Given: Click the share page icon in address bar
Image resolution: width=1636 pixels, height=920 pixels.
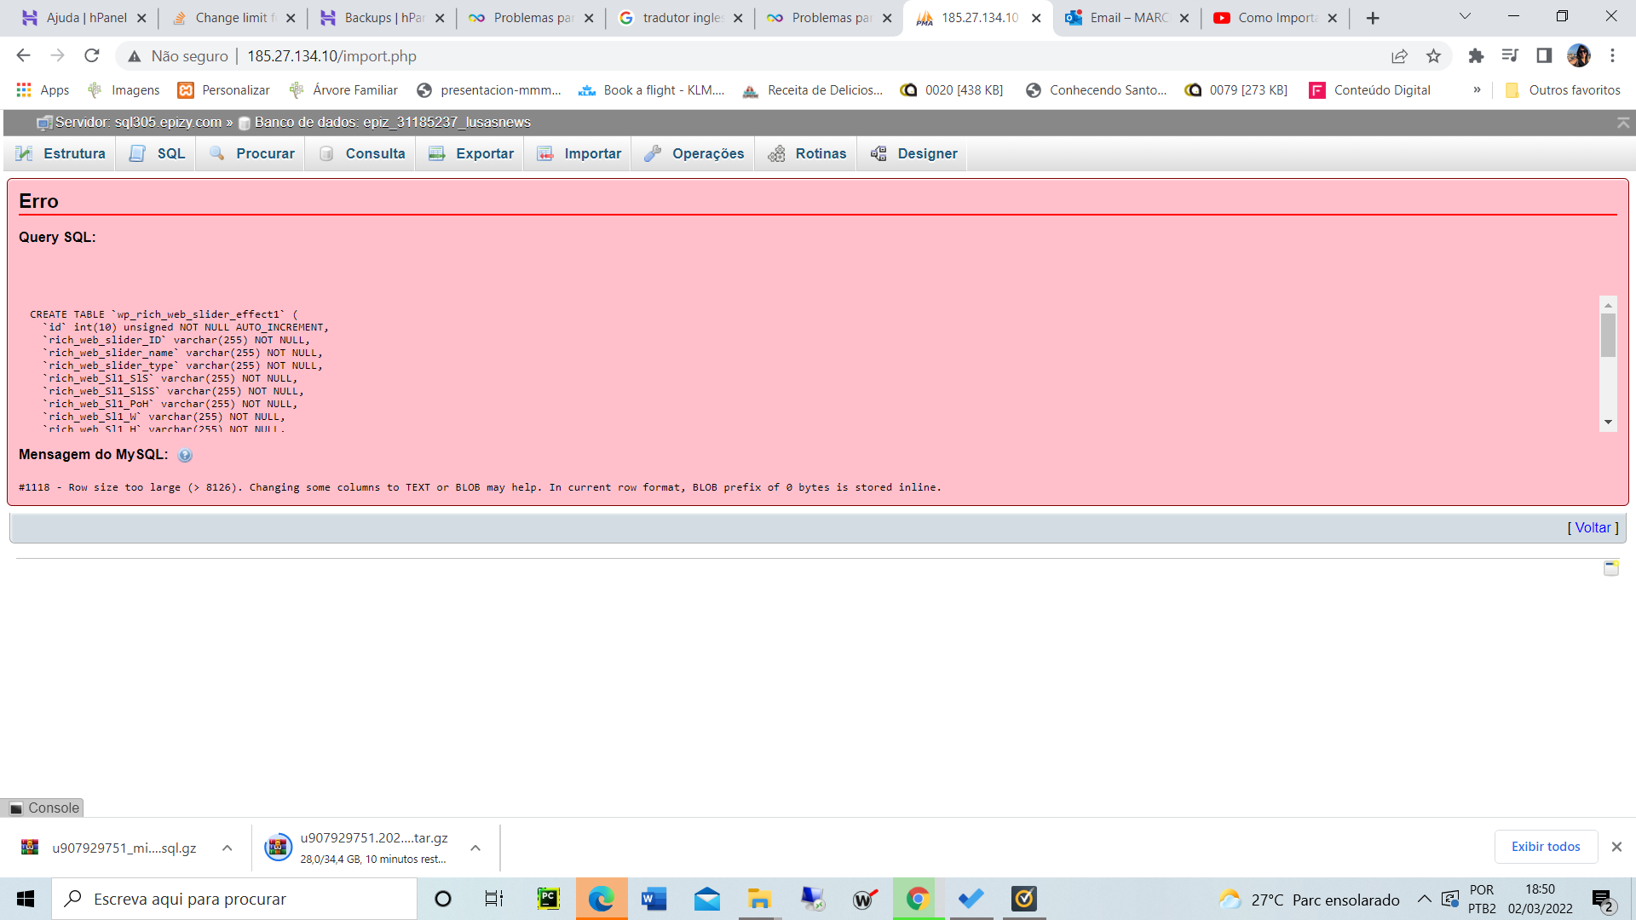Looking at the screenshot, I should [x=1399, y=56].
